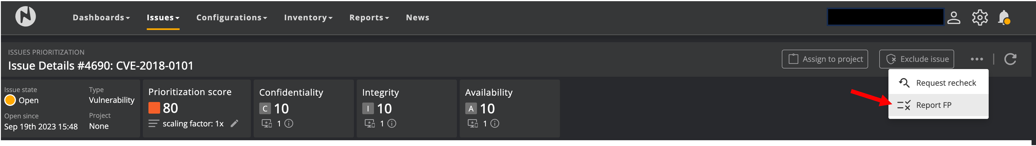Click Integrity info icon

pos(392,123)
